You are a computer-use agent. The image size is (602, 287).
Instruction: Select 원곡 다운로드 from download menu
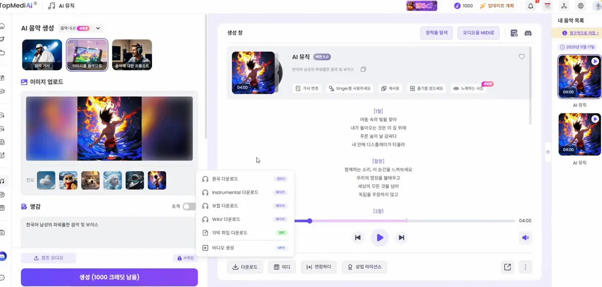click(x=245, y=179)
